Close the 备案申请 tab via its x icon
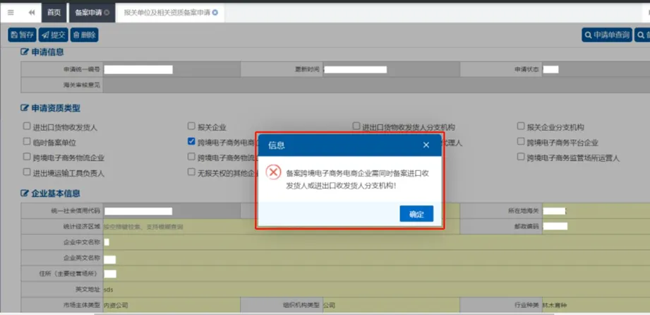This screenshot has height=315, width=650. pyautogui.click(x=107, y=13)
